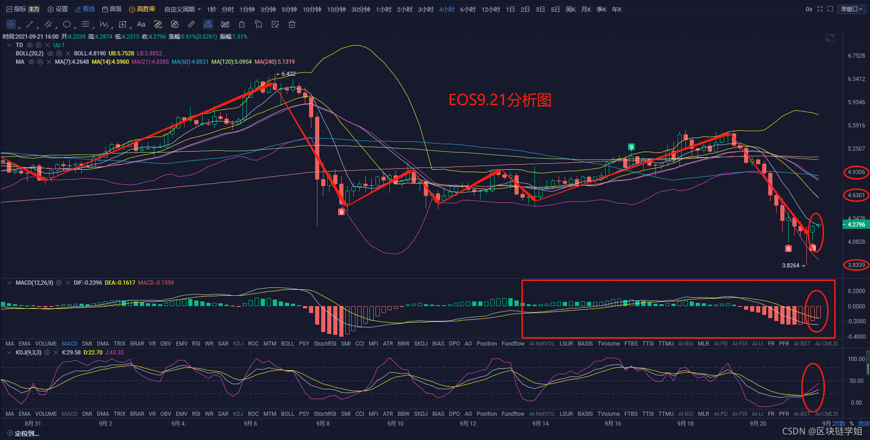
Task: Select the ruler measure tool
Action: [191, 24]
